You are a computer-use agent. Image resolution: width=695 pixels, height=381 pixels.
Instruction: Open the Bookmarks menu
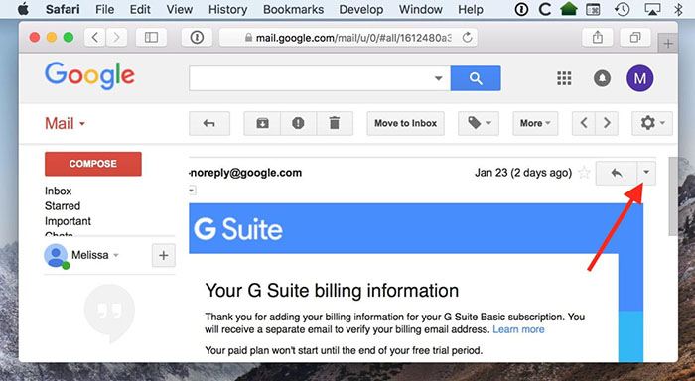(294, 9)
